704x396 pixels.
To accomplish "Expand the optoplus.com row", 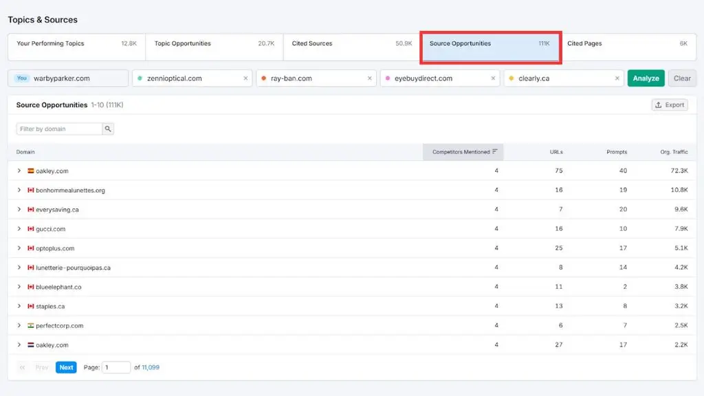I will coord(19,247).
